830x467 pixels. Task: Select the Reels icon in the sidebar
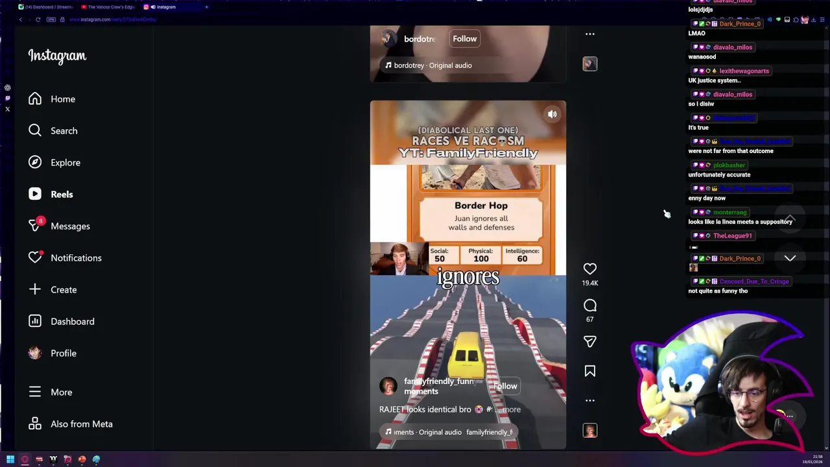[x=35, y=195]
